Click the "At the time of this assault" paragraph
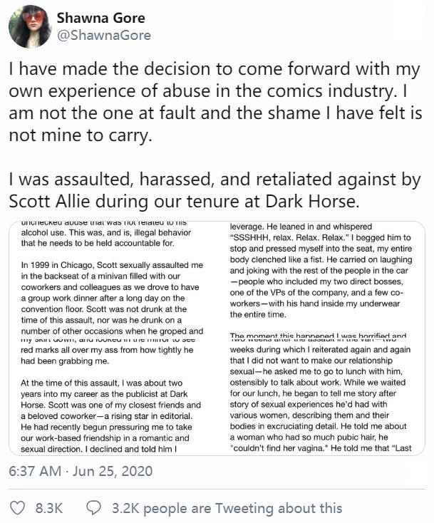The width and height of the screenshot is (434, 523). [110, 416]
